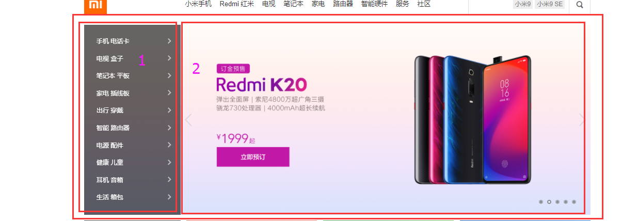Expand the 电视 盒子 category chevron
This screenshot has width=638, height=221.
(x=169, y=58)
